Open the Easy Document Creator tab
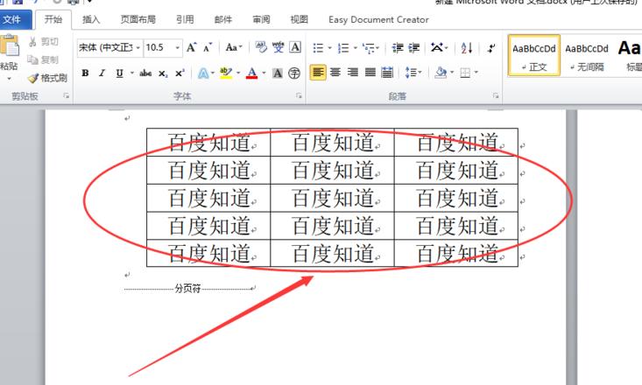This screenshot has width=642, height=385. coord(378,19)
